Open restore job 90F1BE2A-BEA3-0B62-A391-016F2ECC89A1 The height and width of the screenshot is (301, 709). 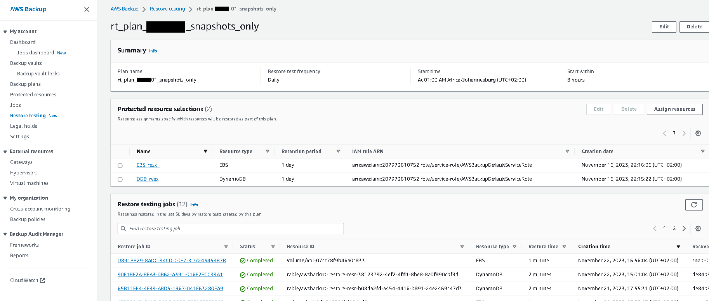coord(170,275)
